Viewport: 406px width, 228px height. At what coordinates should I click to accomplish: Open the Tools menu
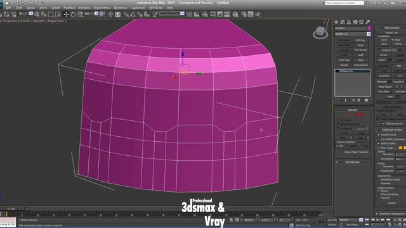point(18,8)
